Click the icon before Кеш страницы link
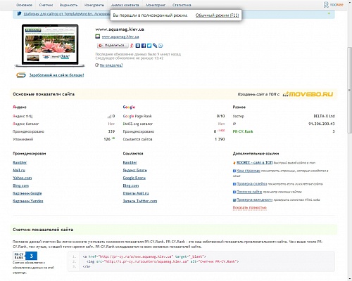Screen dimensions: 352x281 click(234, 171)
